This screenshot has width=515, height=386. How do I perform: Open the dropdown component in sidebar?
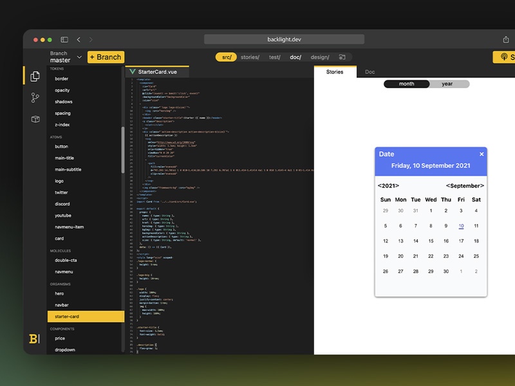[x=65, y=350]
